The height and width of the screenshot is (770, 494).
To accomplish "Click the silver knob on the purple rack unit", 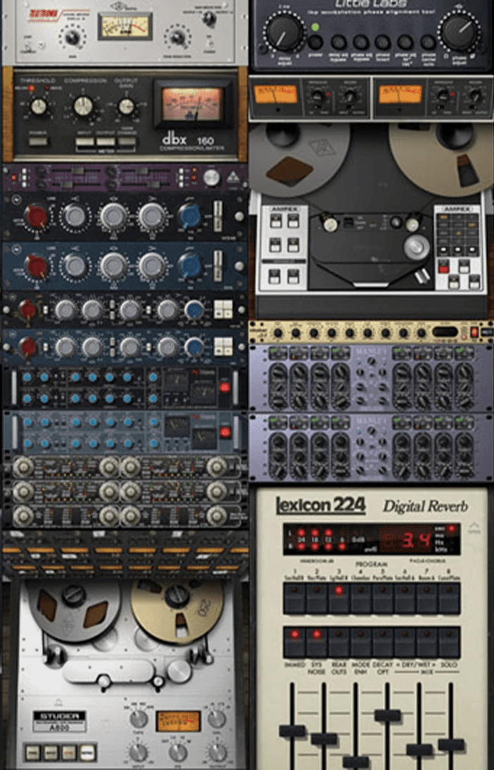I will pyautogui.click(x=212, y=178).
